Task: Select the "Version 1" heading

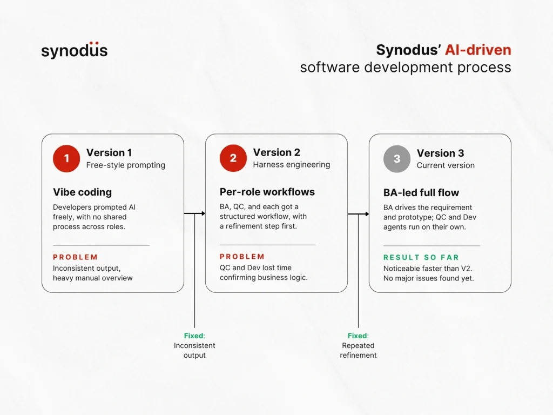Action: (109, 153)
